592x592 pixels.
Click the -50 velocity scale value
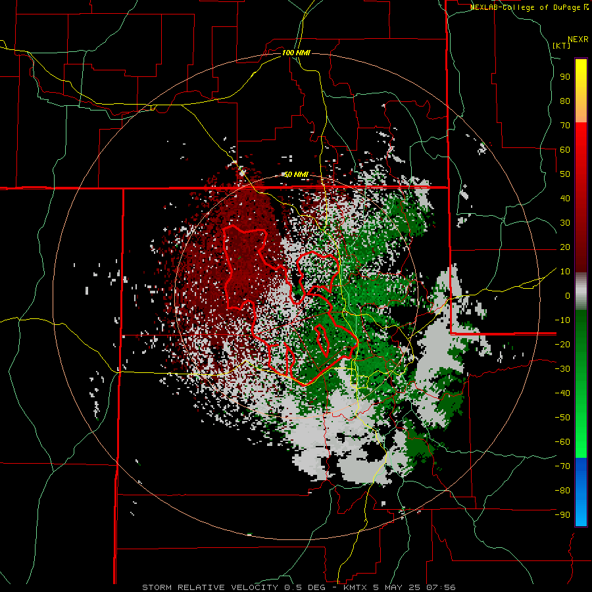pos(562,417)
